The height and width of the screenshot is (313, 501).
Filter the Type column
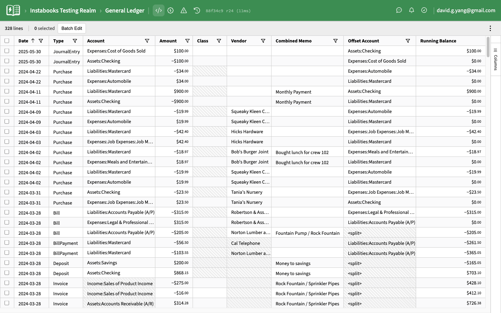pyautogui.click(x=75, y=41)
